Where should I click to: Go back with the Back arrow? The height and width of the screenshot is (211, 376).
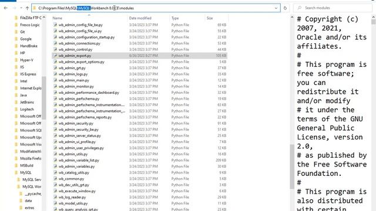pos(6,8)
